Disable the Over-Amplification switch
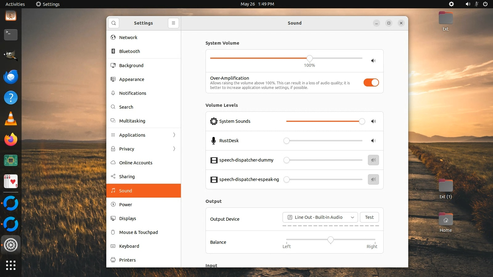The width and height of the screenshot is (493, 277). click(x=371, y=82)
